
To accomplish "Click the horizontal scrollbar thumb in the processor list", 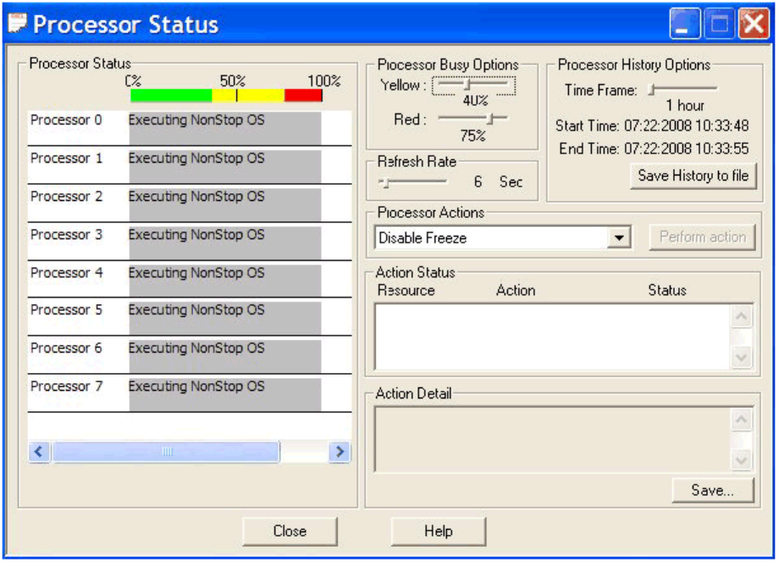I will click(166, 452).
